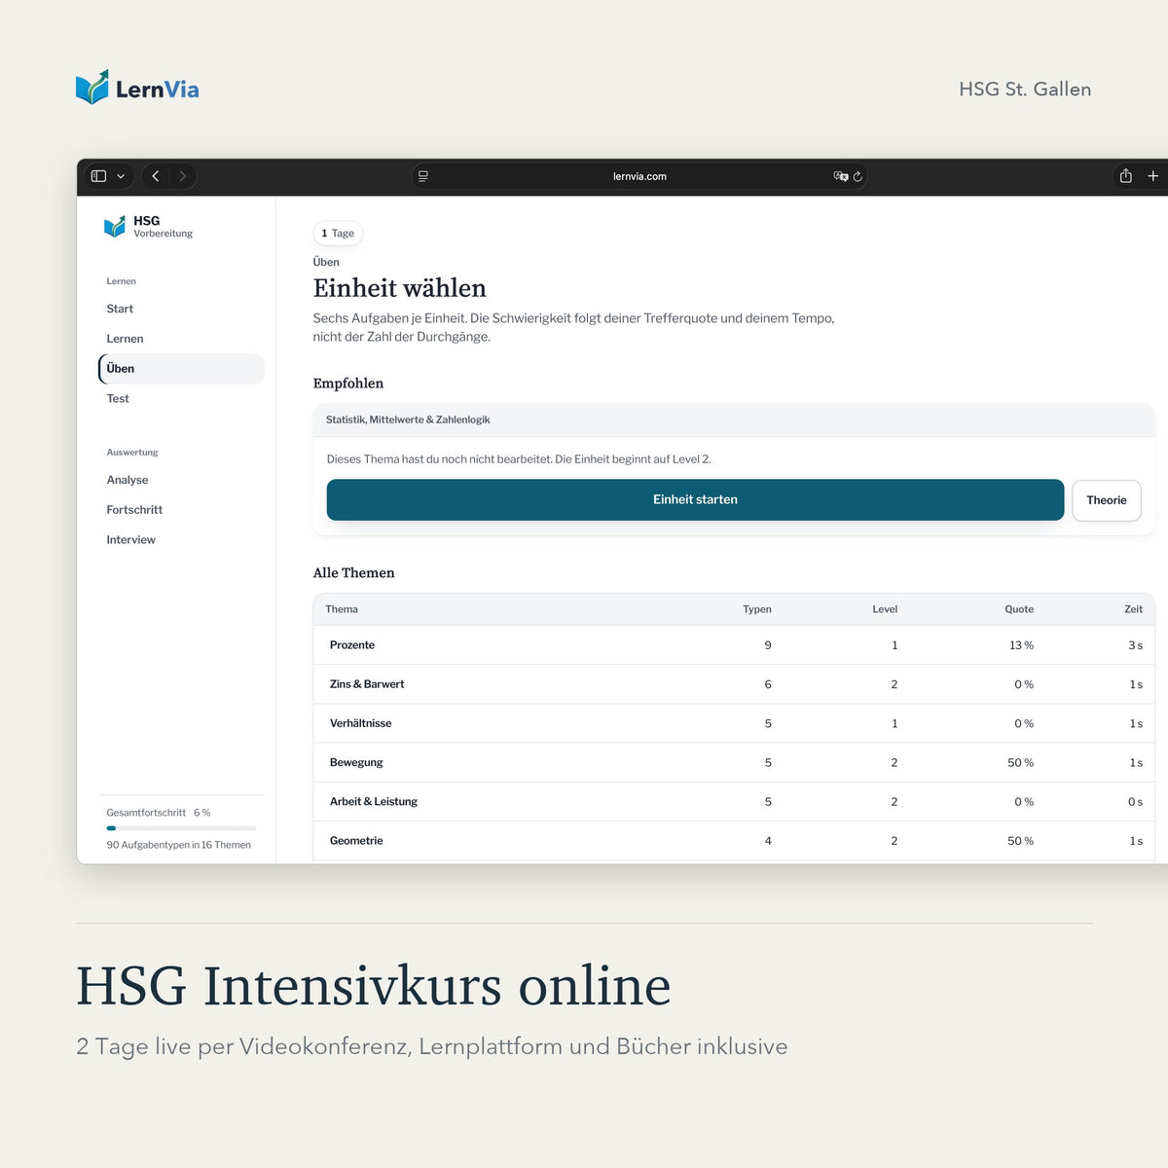Click the Typen value 9 for Prozente

[x=768, y=645]
